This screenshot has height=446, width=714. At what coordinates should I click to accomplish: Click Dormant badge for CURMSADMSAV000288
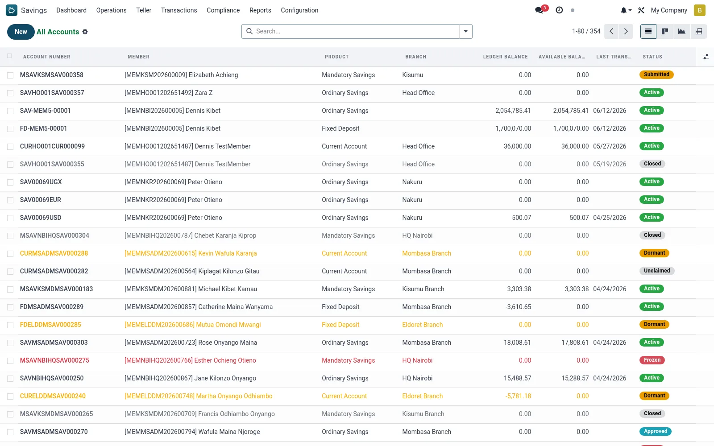click(654, 253)
